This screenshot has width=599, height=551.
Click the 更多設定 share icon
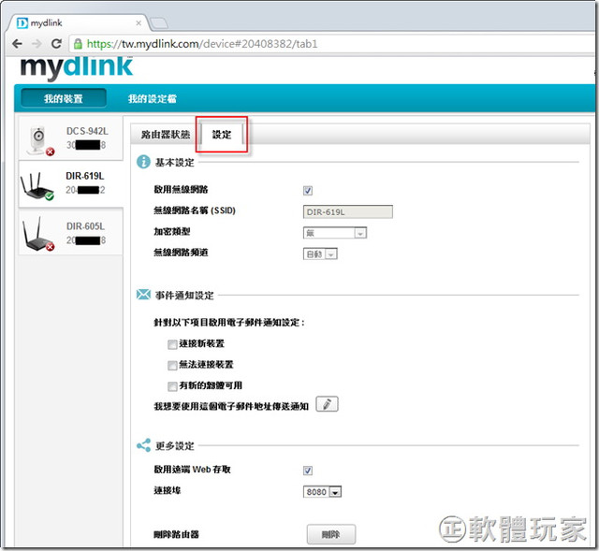(x=143, y=445)
